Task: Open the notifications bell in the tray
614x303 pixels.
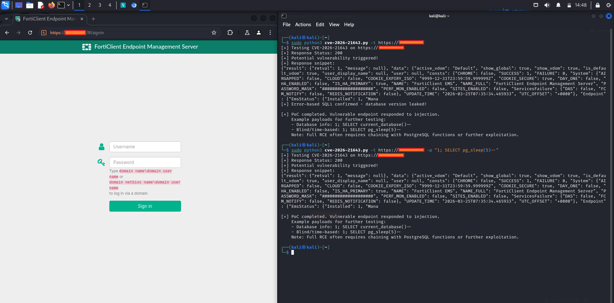Action: point(558,5)
